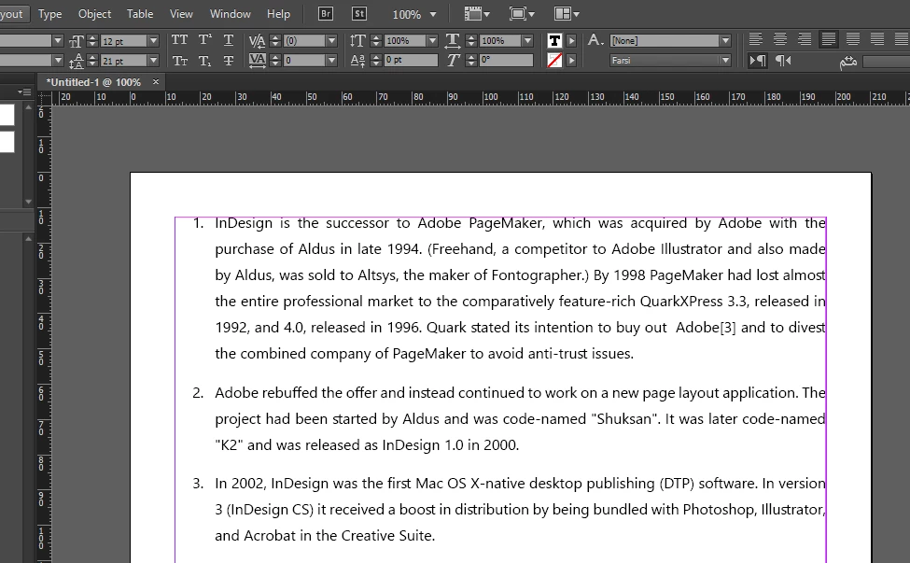Open the leading 21 pt dropdown
Viewport: 910px width, 563px height.
(153, 61)
